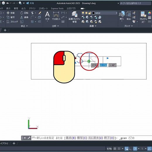152x152 pixels.
Task: Select the 鏡像 mirror tool
Action: [x=24, y=17]
